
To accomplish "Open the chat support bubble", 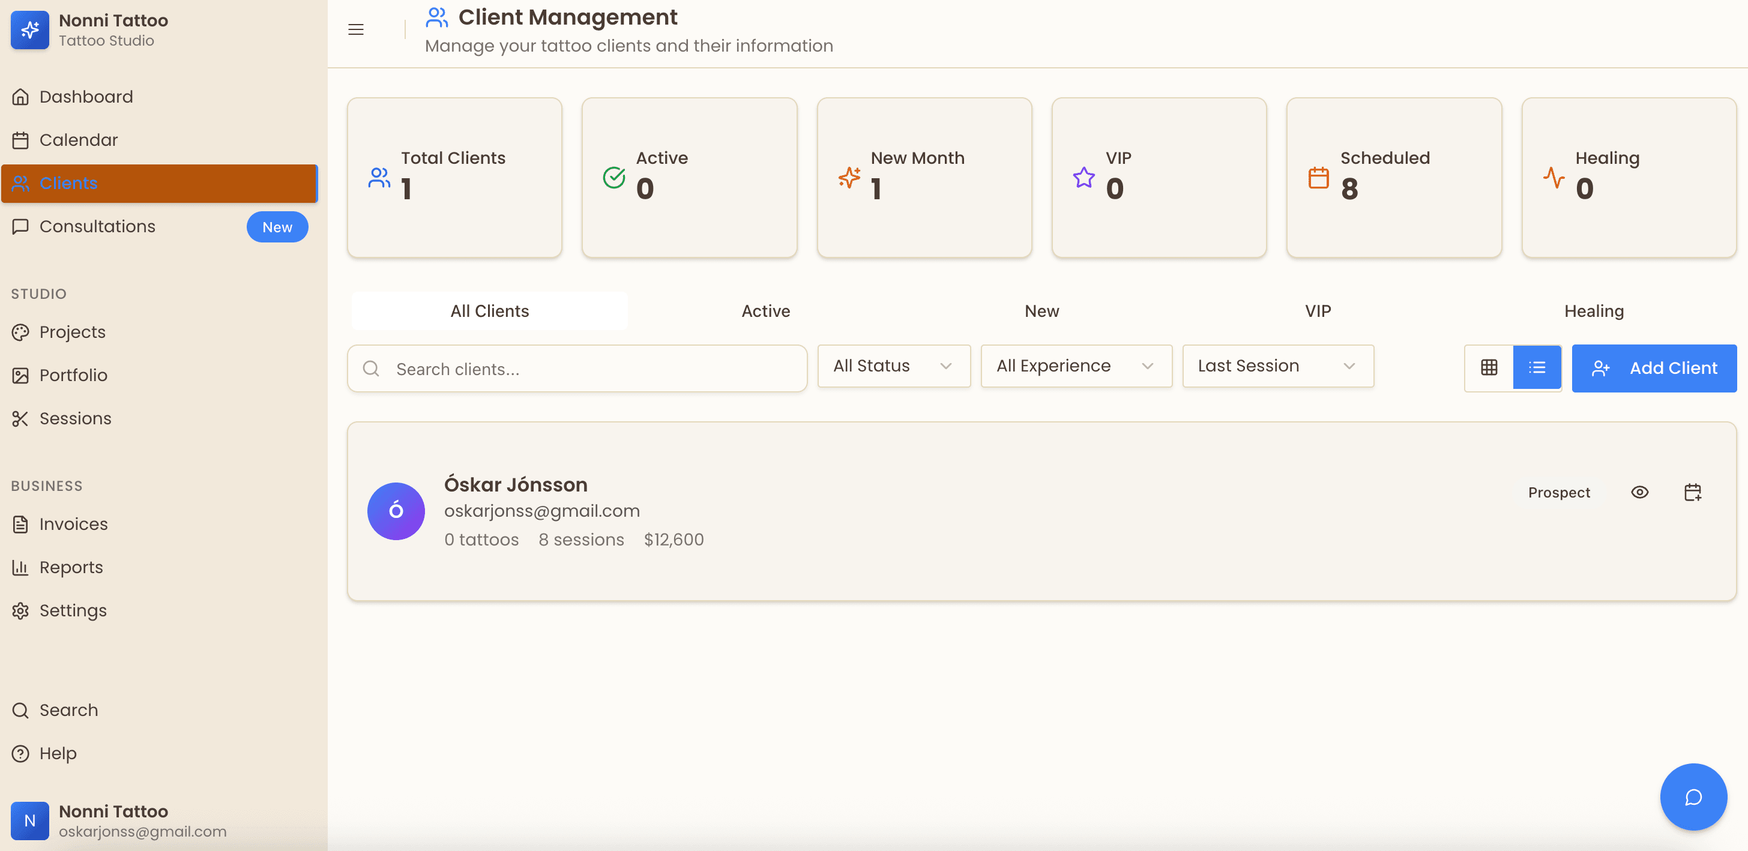I will (x=1693, y=797).
